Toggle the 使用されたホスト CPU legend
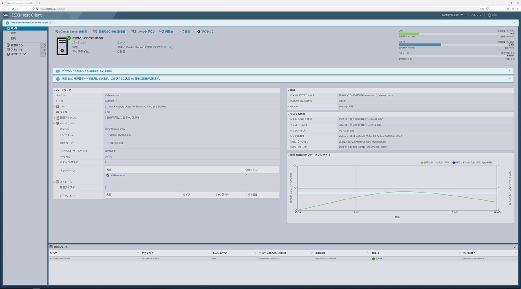 434,163
